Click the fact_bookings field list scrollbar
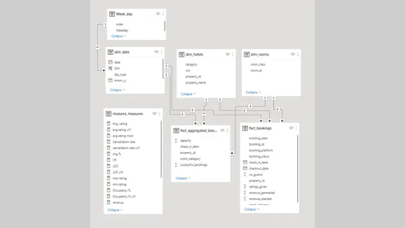Screen dimensions: 405x228 (x=298, y=168)
